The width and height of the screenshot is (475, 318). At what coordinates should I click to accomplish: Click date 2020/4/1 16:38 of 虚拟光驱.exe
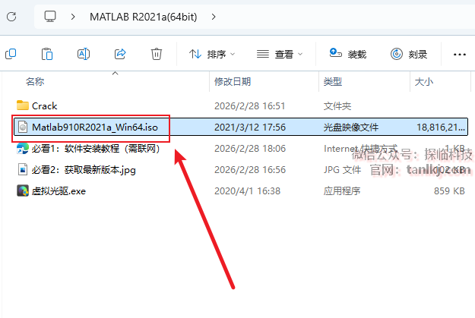pyautogui.click(x=247, y=191)
